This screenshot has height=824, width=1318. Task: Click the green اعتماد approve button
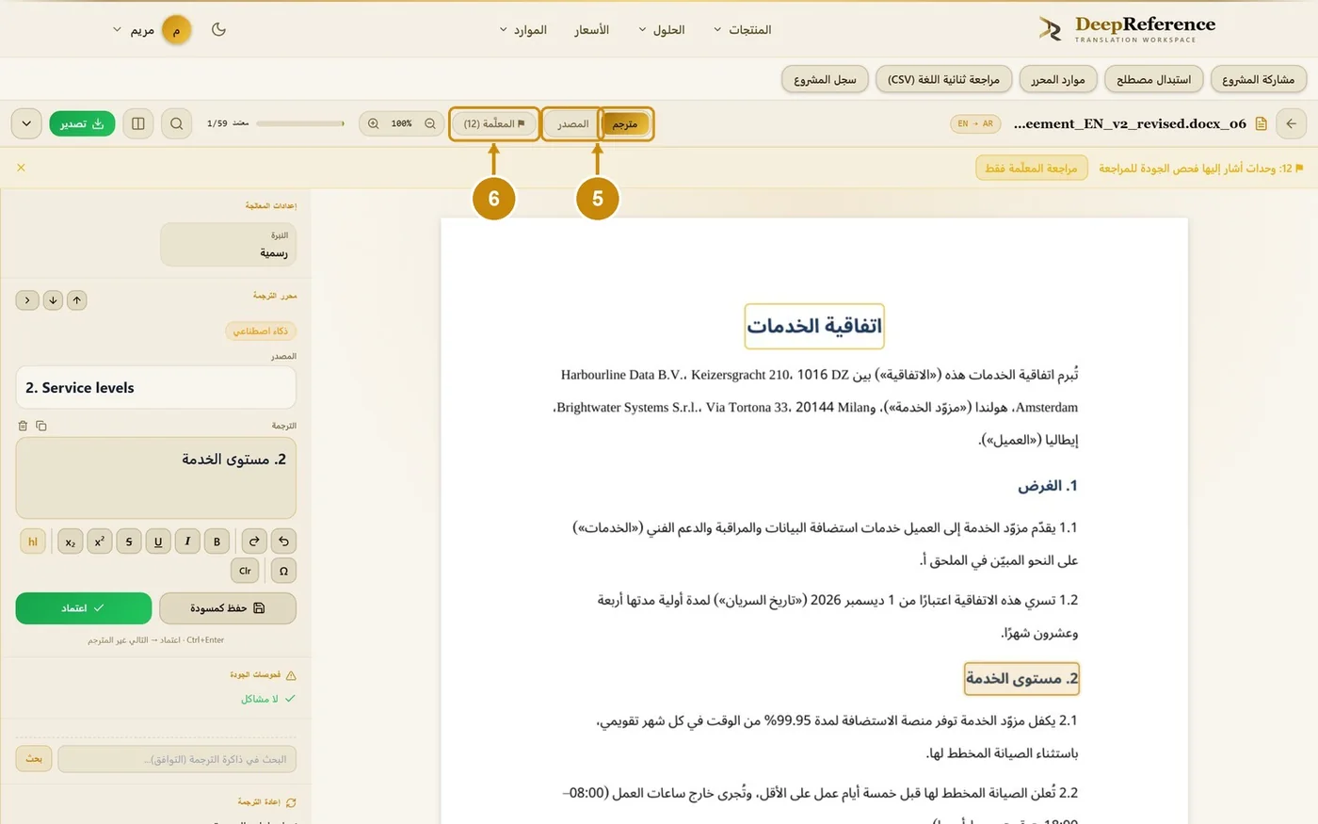click(x=84, y=608)
